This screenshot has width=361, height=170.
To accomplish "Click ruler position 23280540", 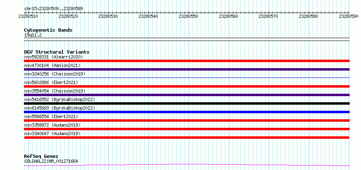I will [x=148, y=16].
